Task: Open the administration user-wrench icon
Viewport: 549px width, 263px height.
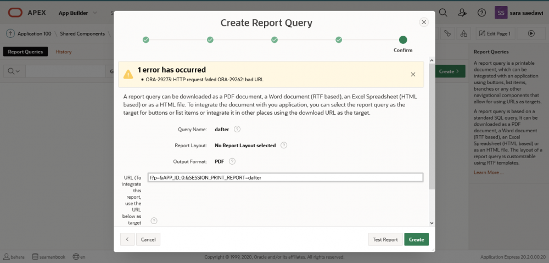Action: pos(462,13)
